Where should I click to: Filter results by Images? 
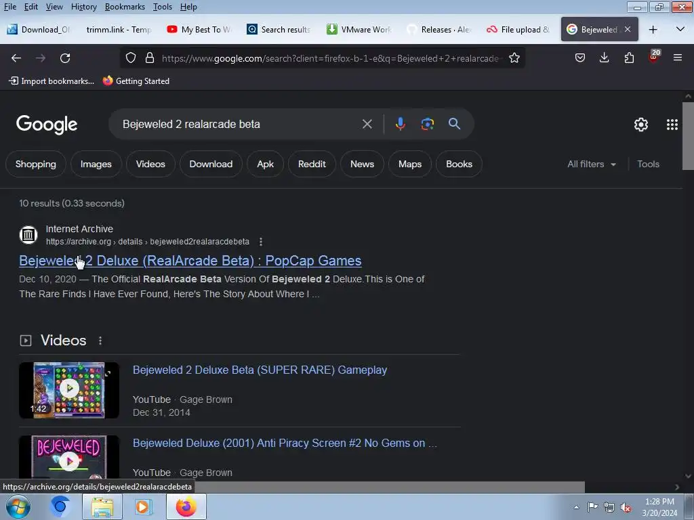(x=96, y=164)
